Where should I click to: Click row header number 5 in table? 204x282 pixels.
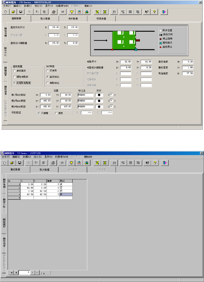(14, 198)
